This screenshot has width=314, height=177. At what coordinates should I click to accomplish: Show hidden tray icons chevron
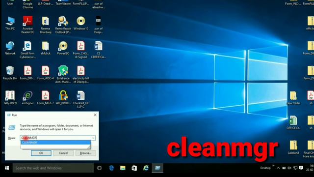coord(278,168)
